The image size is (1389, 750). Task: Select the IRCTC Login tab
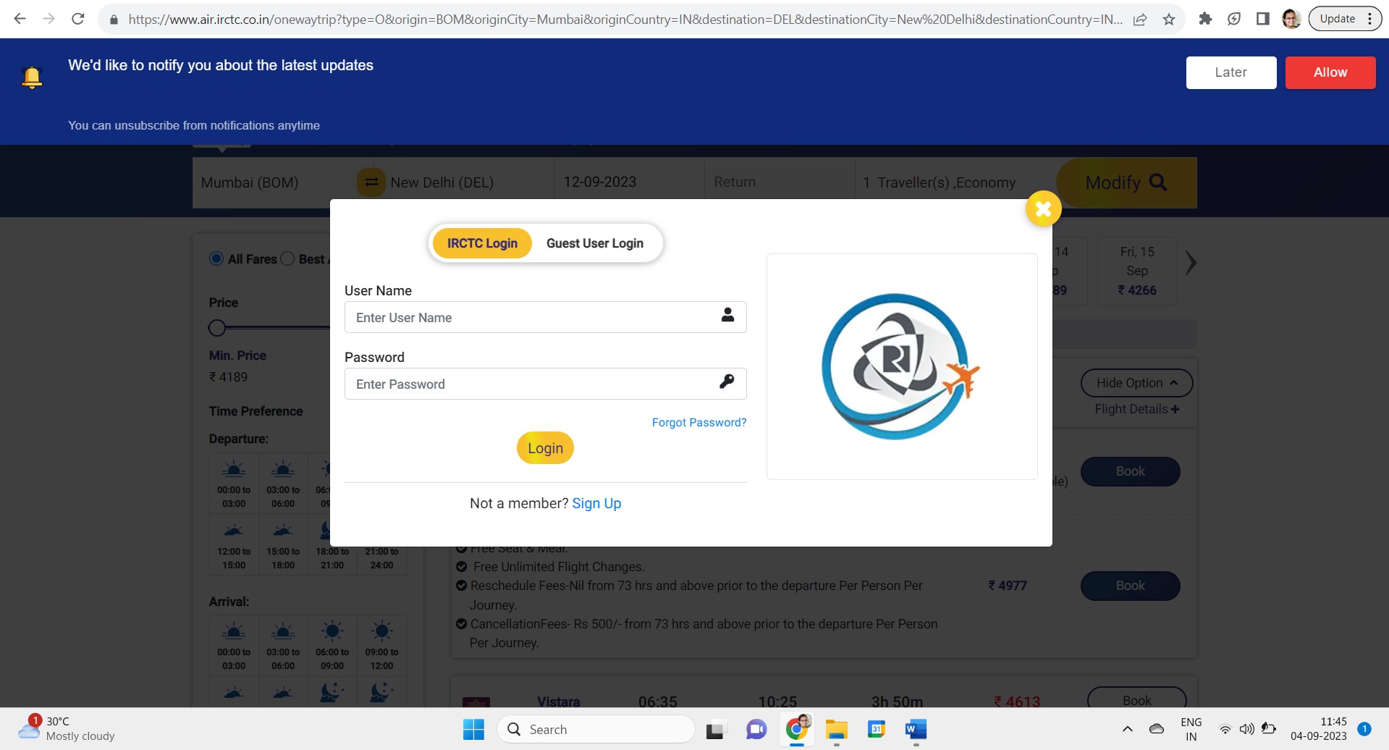[482, 243]
